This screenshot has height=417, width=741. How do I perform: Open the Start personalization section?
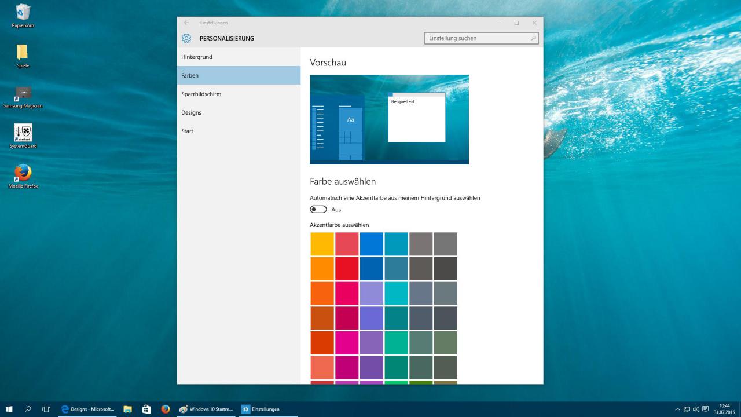(239, 131)
